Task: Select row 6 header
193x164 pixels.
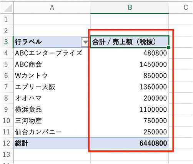Action: click(7, 76)
